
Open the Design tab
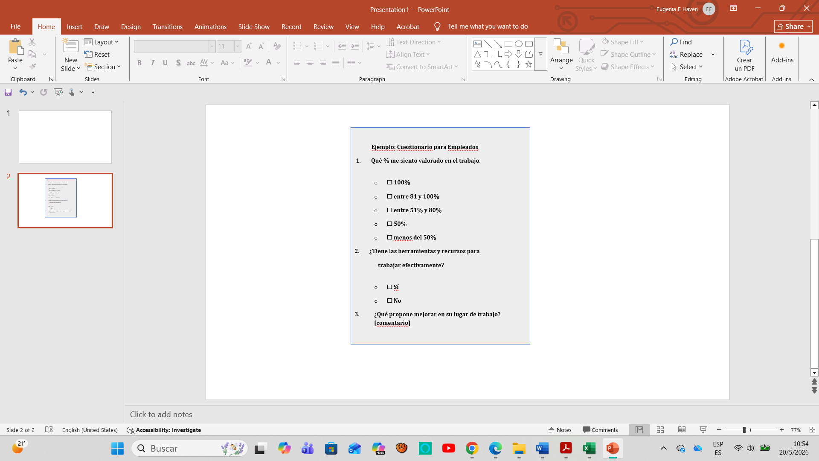click(x=131, y=26)
